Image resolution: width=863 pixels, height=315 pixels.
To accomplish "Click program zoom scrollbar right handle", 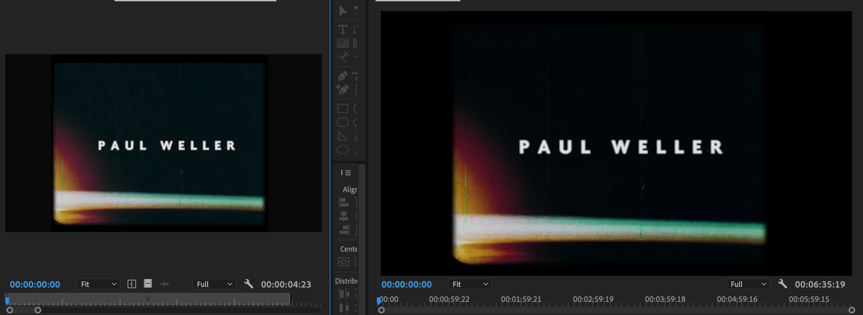I will coord(852,310).
